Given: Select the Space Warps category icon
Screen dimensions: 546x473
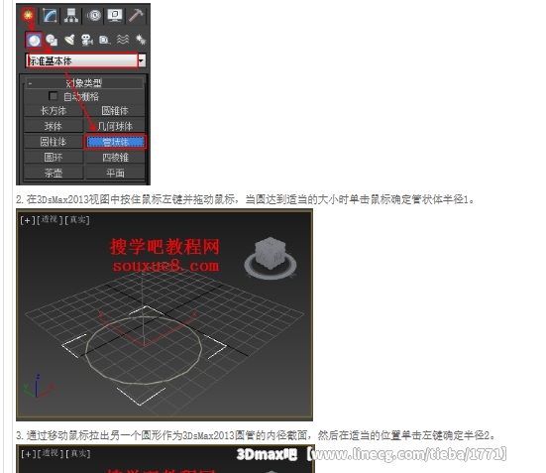Looking at the screenshot, I should coord(123,40).
